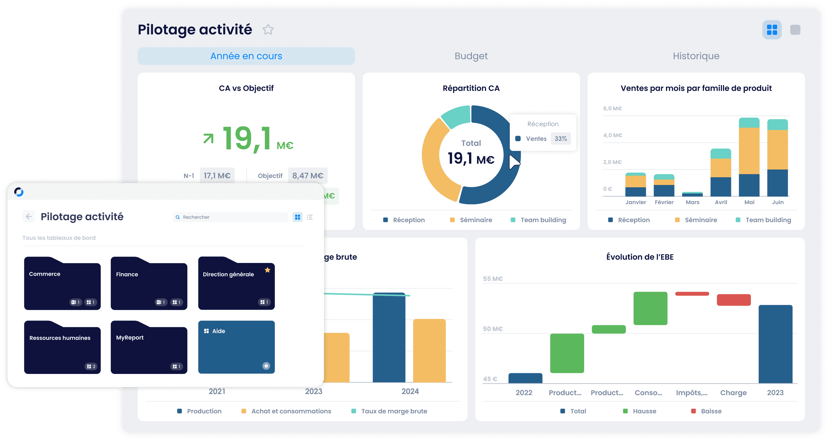The width and height of the screenshot is (828, 440).
Task: Toggle Achat et consommations legend
Action: point(286,411)
